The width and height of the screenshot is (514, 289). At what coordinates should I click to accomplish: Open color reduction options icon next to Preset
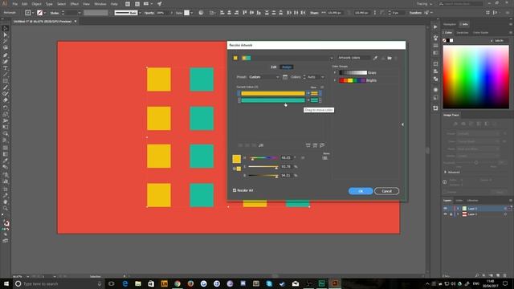pos(285,77)
